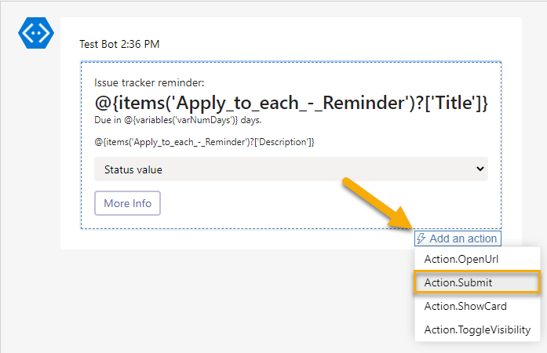The height and width of the screenshot is (353, 547).
Task: Select the Description expression text block
Action: 204,141
